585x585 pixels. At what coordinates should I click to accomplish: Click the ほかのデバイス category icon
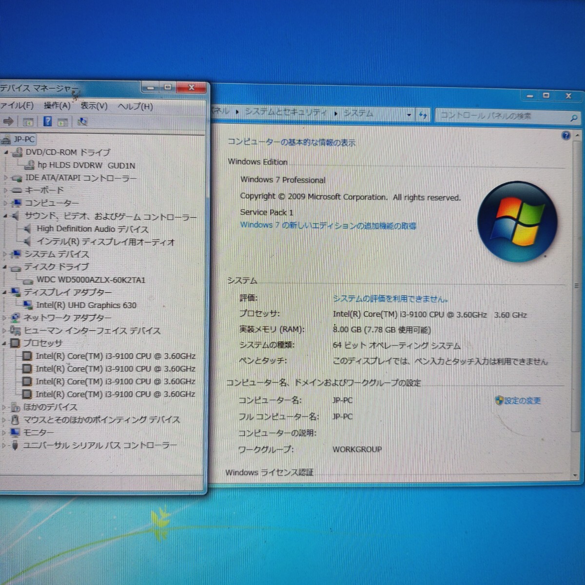tap(15, 407)
